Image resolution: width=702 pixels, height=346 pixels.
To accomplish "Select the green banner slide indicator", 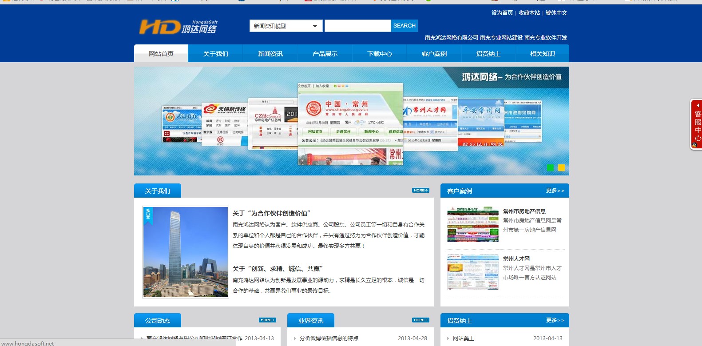I will [x=551, y=167].
